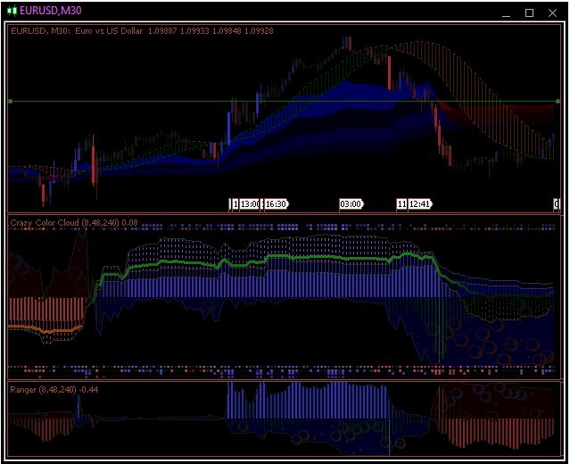The width and height of the screenshot is (570, 464).
Task: Select the 12:41 time marker label
Action: point(420,204)
